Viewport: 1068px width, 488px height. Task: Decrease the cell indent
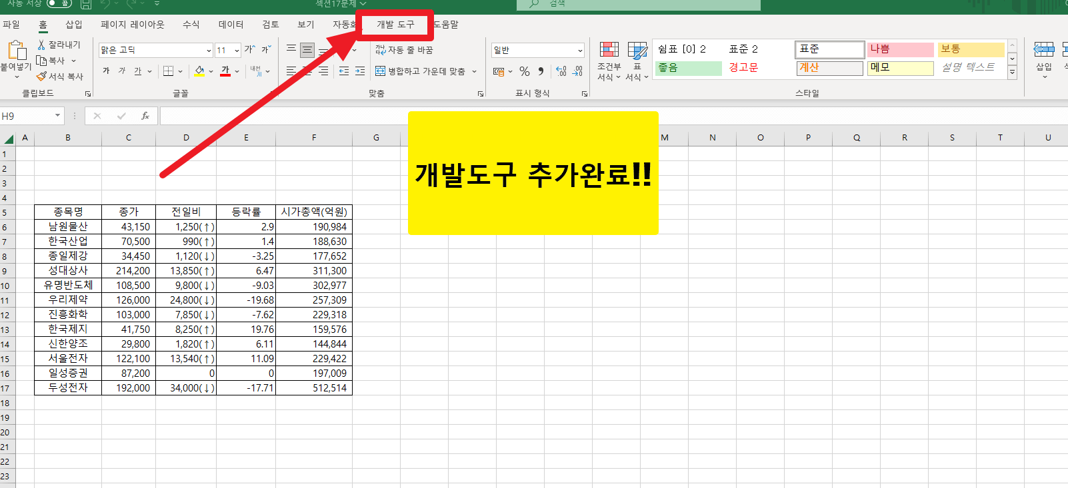(344, 71)
